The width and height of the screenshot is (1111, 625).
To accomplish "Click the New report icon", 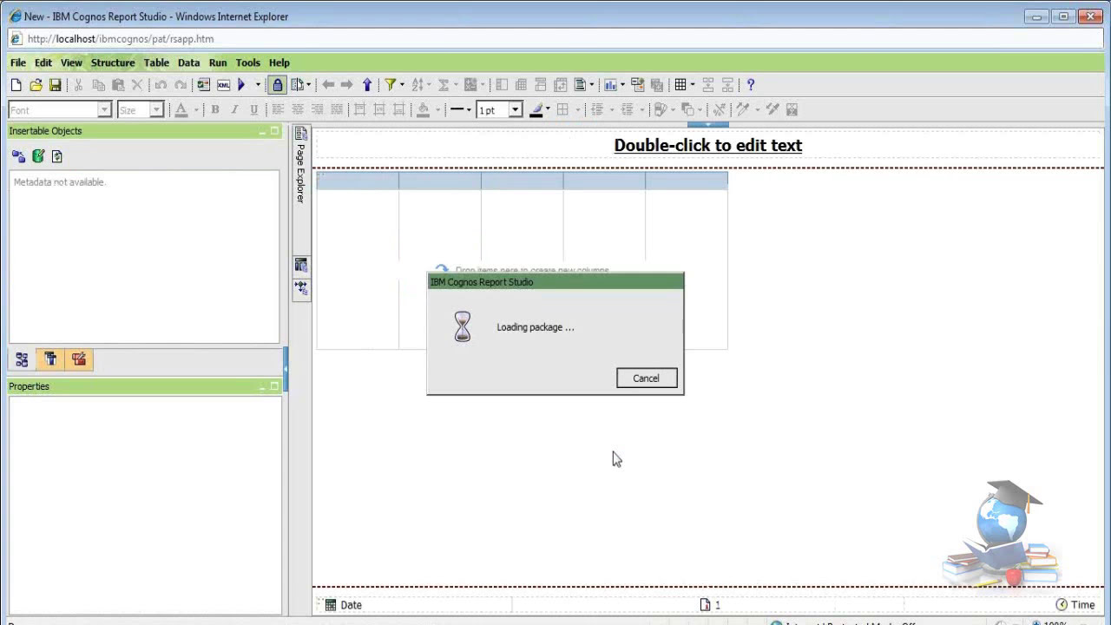I will tap(16, 85).
